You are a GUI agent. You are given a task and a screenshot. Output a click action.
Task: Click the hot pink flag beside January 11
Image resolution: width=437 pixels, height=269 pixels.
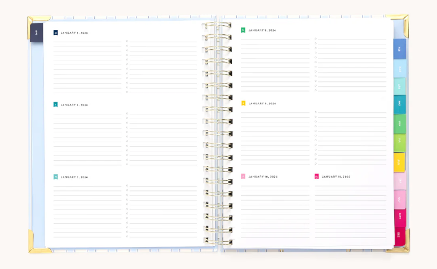pos(317,176)
